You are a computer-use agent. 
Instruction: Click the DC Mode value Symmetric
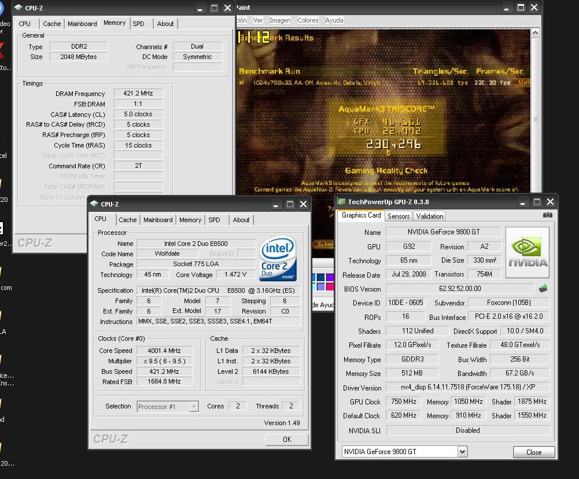click(x=197, y=57)
